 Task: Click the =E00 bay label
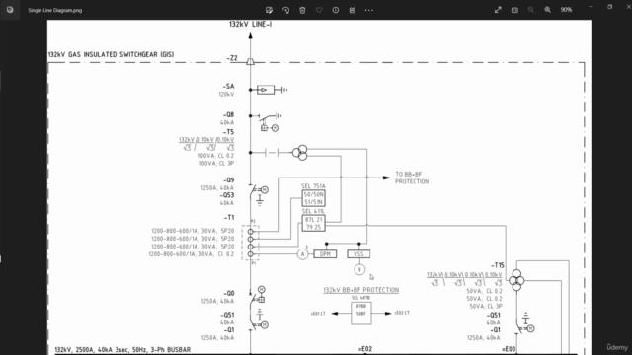coord(510,349)
